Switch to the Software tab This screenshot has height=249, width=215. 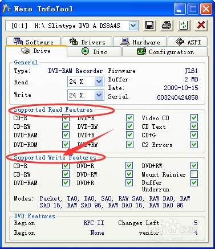(34, 42)
